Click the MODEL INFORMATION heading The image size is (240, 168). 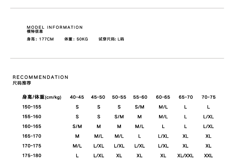(55, 27)
